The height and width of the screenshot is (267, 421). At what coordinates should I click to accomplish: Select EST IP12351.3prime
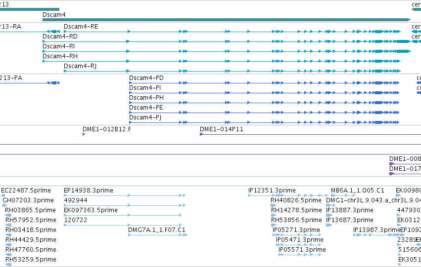point(272,191)
